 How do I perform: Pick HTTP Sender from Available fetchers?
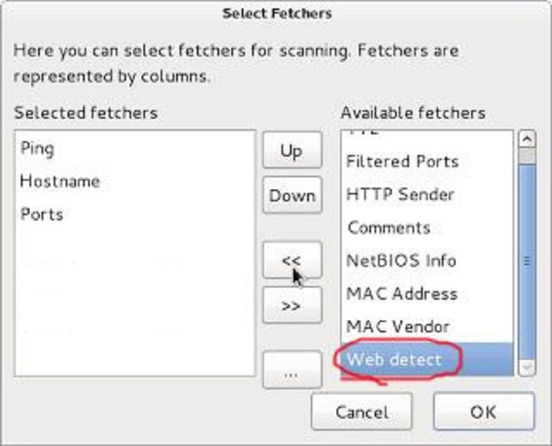pyautogui.click(x=400, y=195)
